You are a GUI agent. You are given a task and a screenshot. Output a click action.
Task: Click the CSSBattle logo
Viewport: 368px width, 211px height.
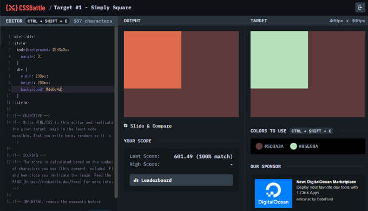tap(25, 8)
